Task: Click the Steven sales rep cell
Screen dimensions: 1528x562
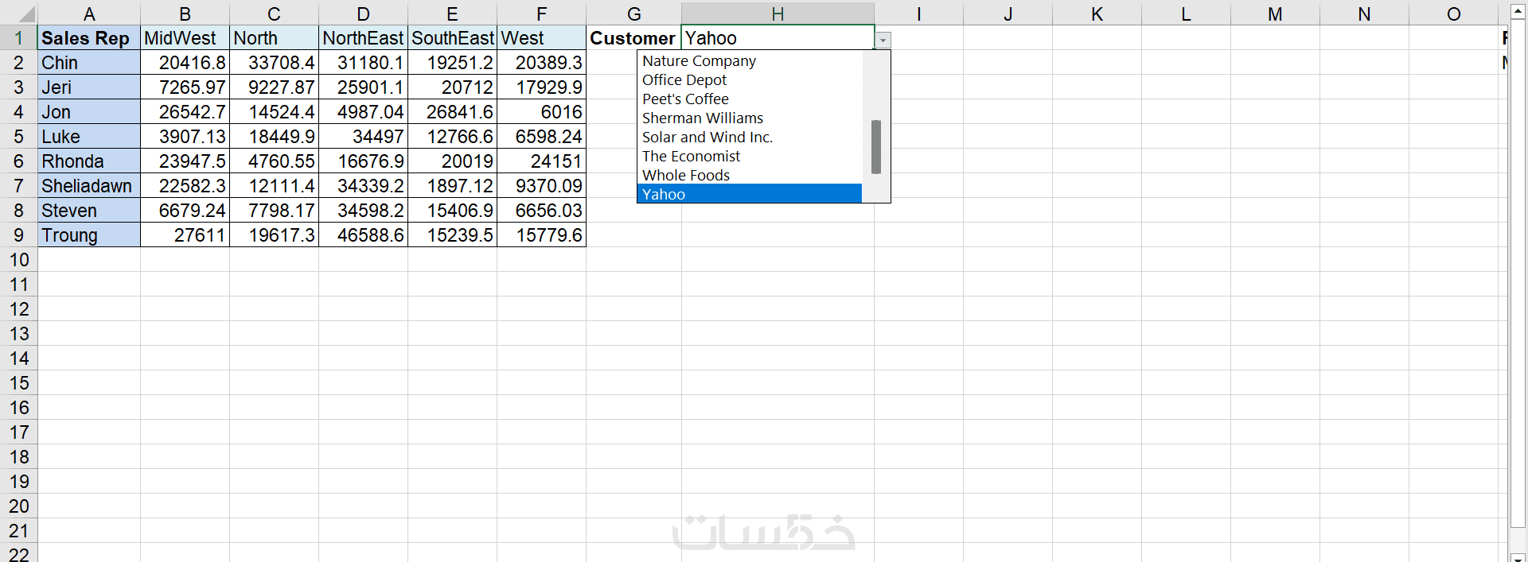Action: coord(89,211)
